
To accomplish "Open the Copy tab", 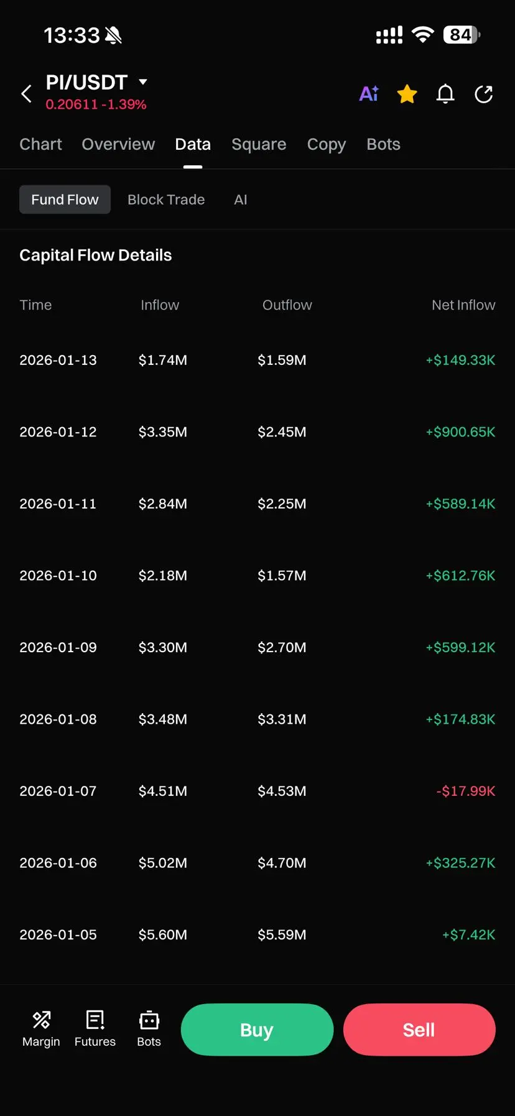I will click(x=327, y=144).
